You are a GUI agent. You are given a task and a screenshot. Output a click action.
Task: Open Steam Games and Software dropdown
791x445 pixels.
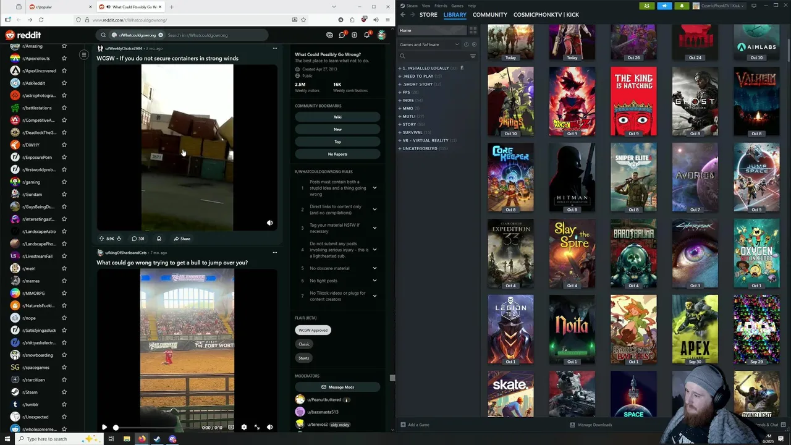[429, 44]
